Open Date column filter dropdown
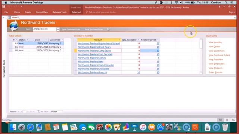This screenshot has height=134, width=239. 47,40
